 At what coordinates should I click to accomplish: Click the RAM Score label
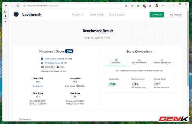(75, 79)
